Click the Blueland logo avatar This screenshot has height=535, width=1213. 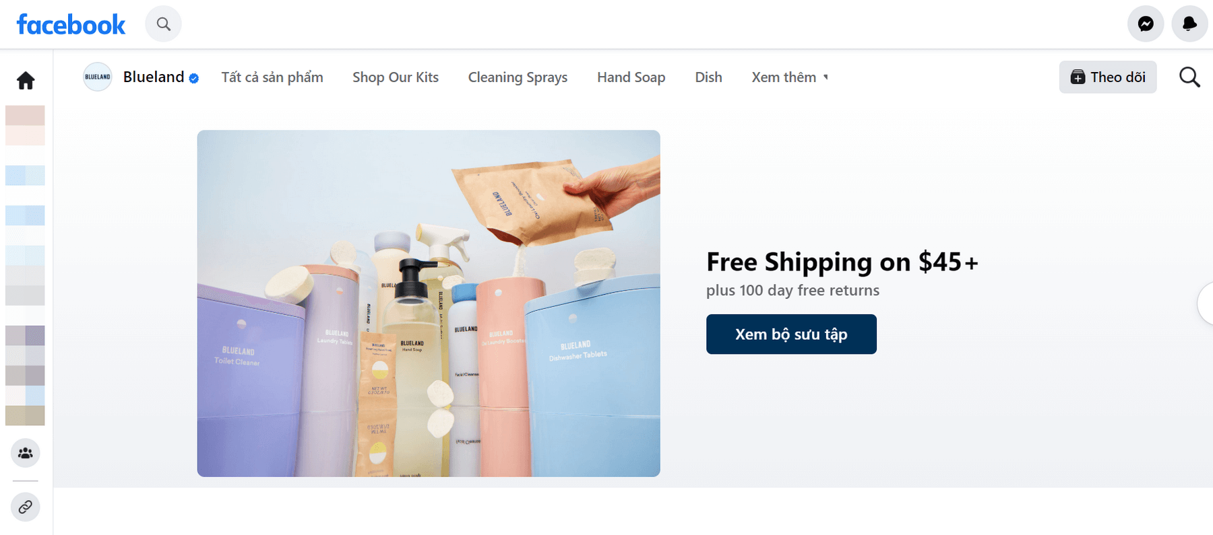point(98,77)
